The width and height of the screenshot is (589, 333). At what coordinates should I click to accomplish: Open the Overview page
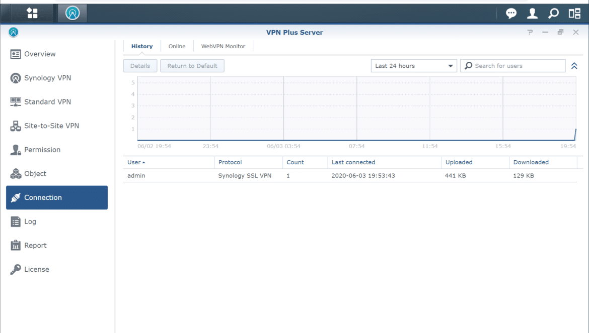click(x=57, y=54)
